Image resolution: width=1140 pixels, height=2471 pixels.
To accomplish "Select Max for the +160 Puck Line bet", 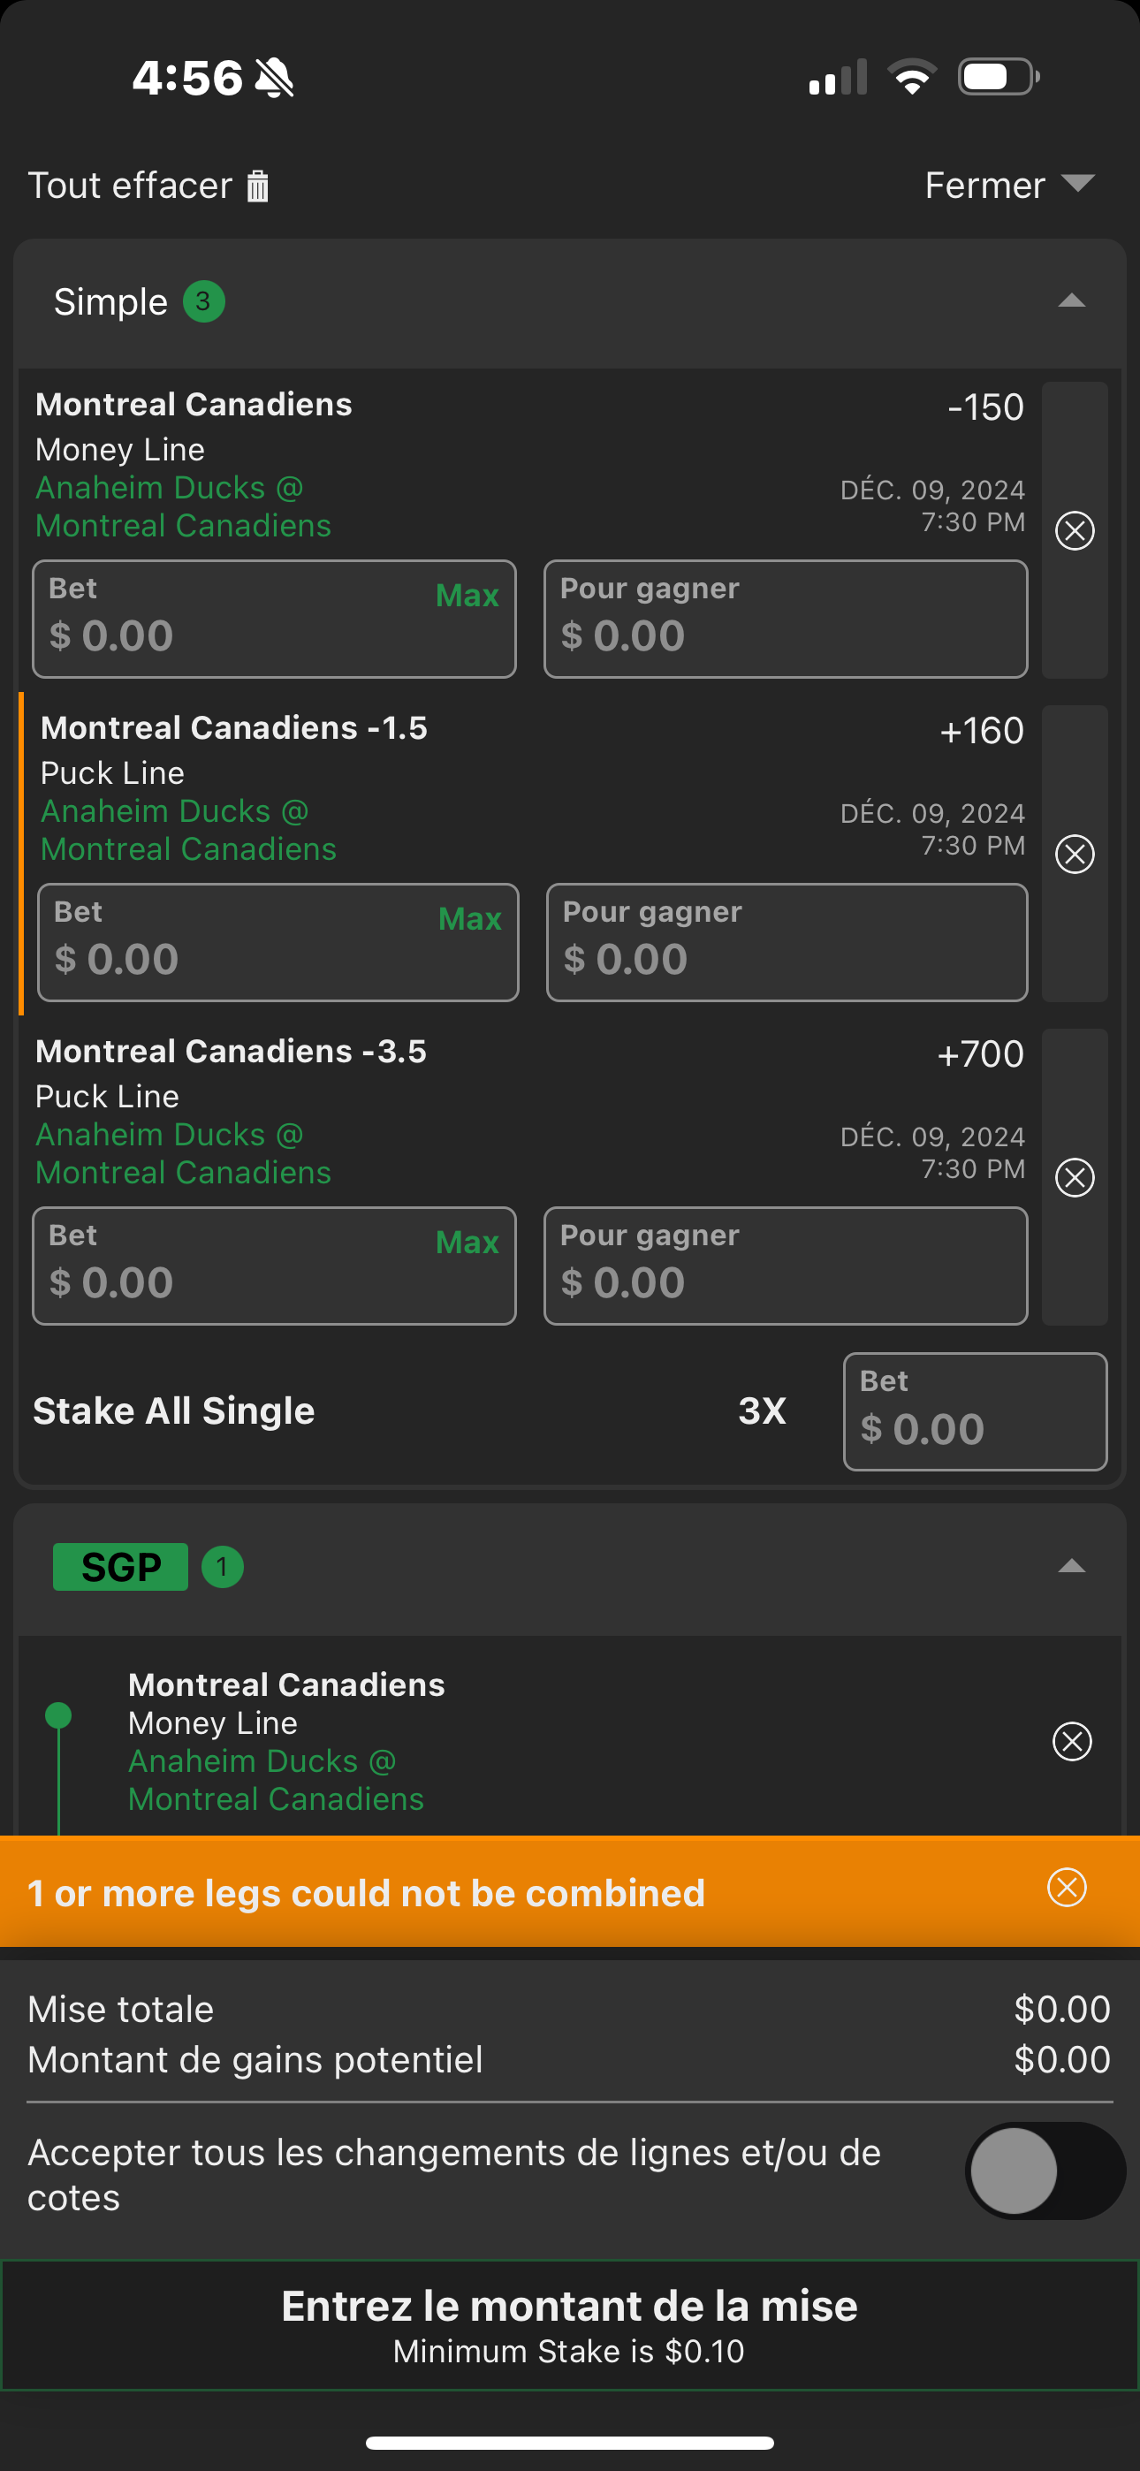I will 469,918.
